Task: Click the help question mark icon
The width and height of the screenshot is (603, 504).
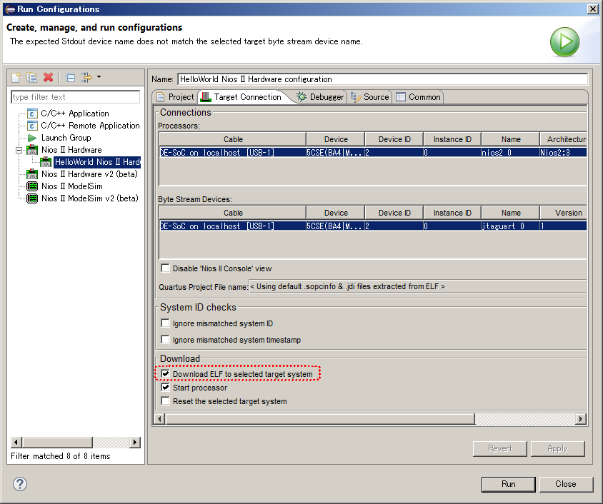Action: [20, 483]
